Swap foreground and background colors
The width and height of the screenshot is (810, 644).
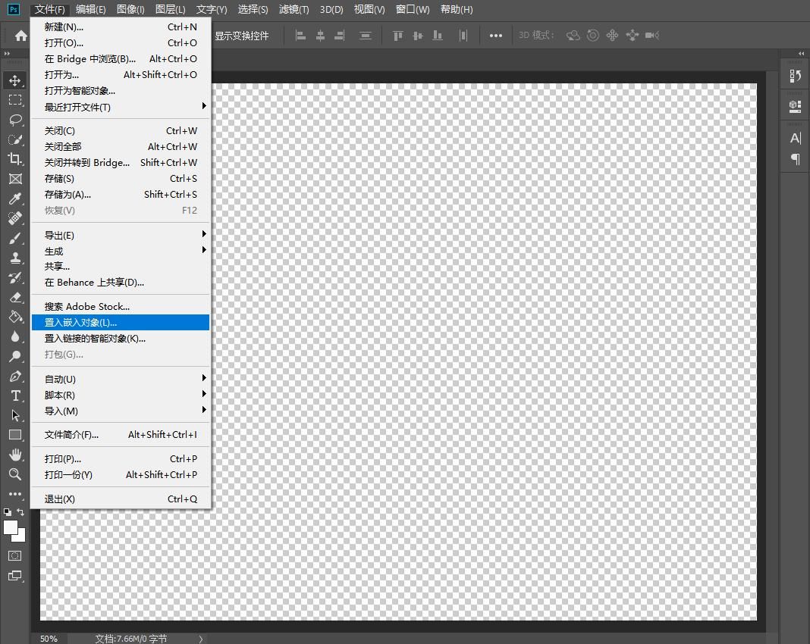click(20, 512)
